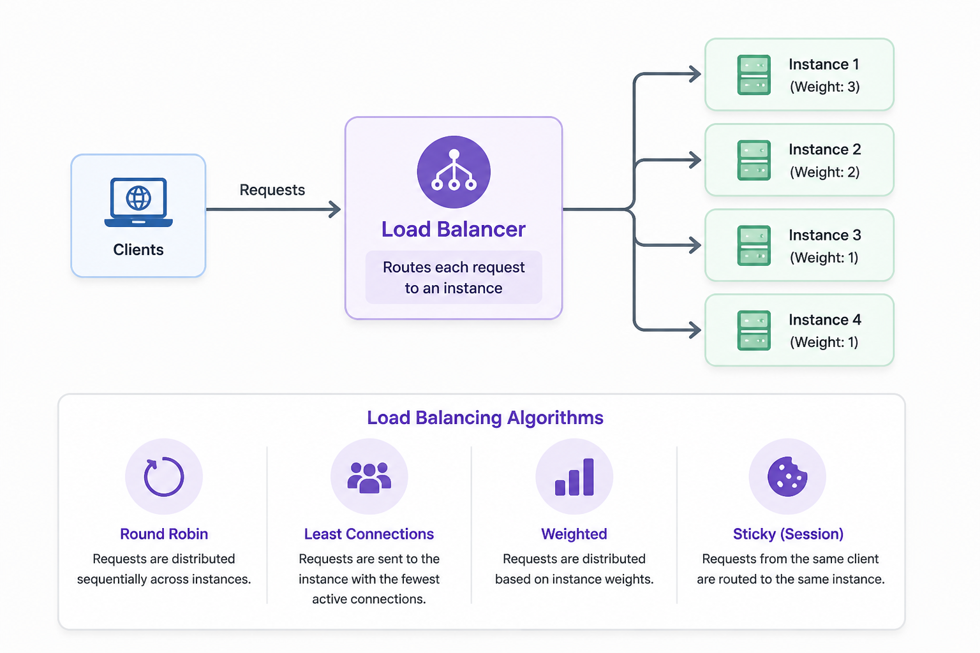980x653 pixels.
Task: Click the "Least Connections" heading
Action: (369, 534)
